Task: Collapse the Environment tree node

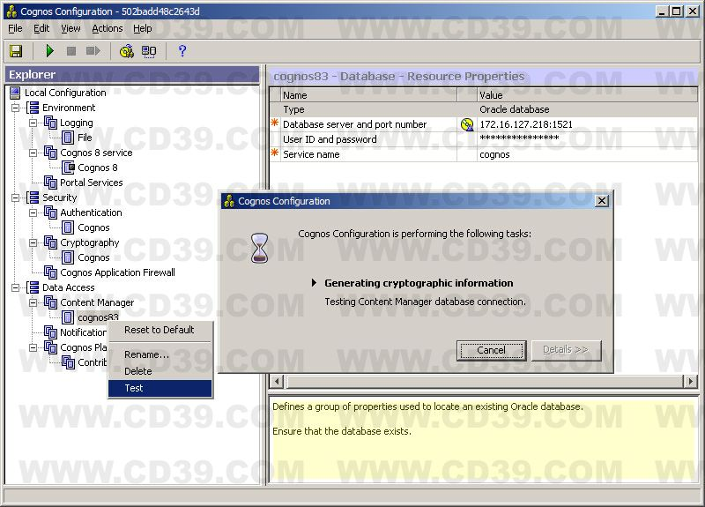Action: point(15,108)
